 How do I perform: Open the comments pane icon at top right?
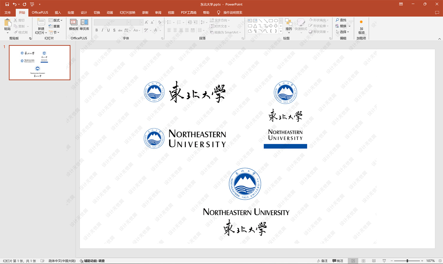tap(437, 13)
